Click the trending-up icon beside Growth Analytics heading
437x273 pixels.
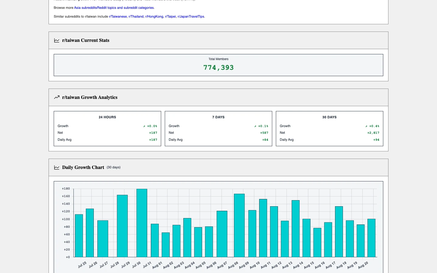pyautogui.click(x=57, y=97)
